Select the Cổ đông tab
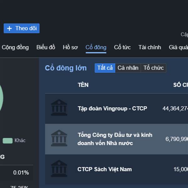Screen dimensions: 188x188 click(x=96, y=47)
